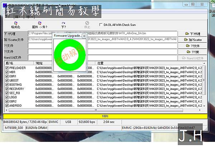Click the first column header of partition list
The width and height of the screenshot is (215, 150).
pyautogui.click(x=19, y=63)
